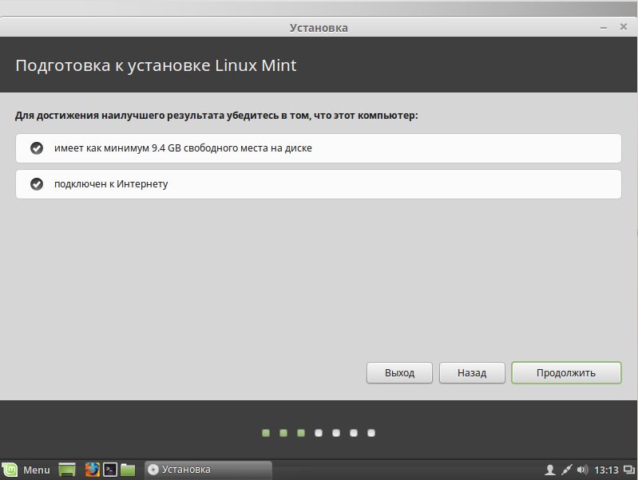Launch Firefox from the panel
The width and height of the screenshot is (638, 480).
coord(92,470)
